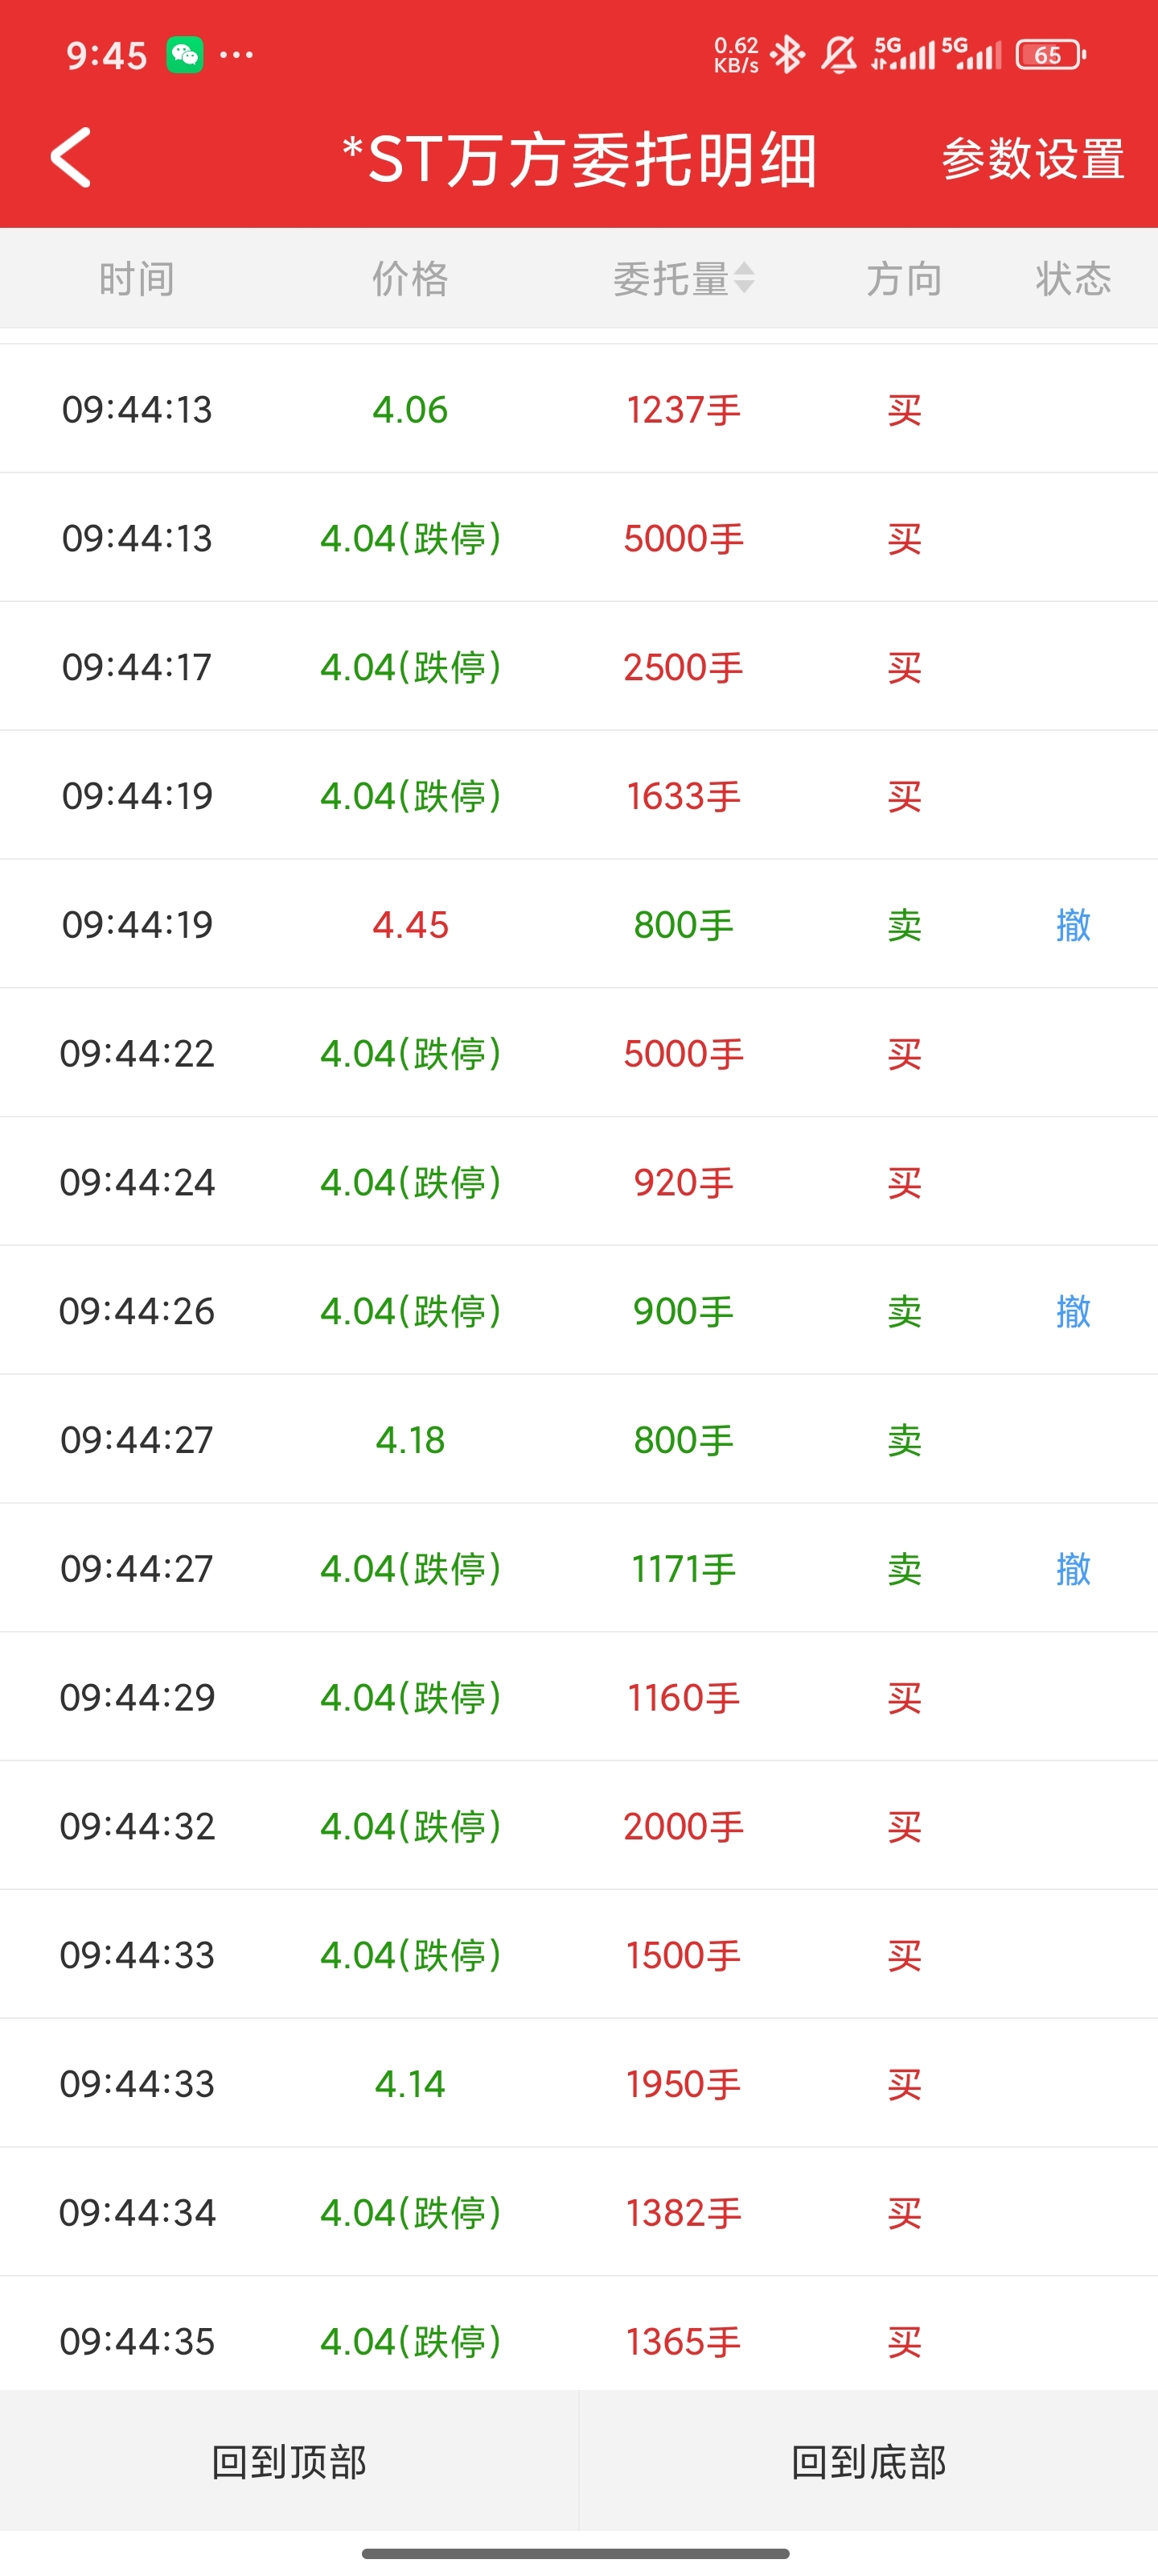
Task: Tap the back arrow icon
Action: coord(72,158)
